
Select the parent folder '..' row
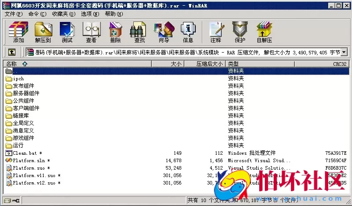coord(176,71)
